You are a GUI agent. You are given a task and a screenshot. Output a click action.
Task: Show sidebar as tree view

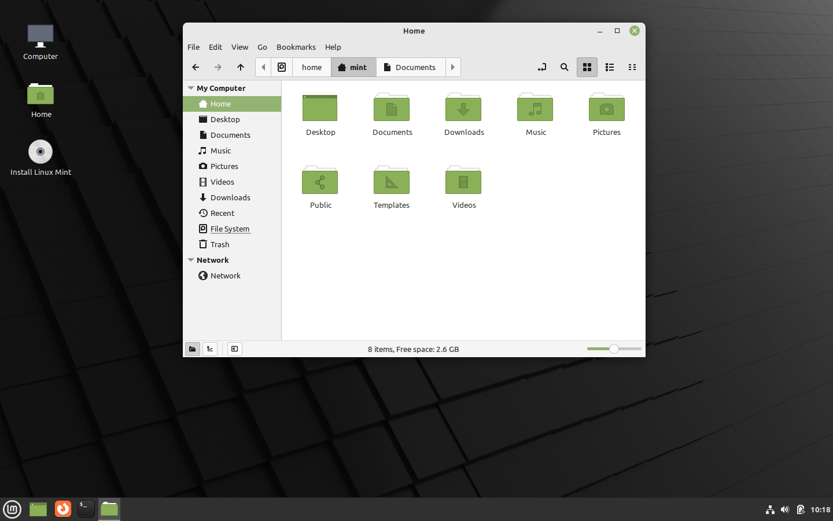tap(209, 348)
